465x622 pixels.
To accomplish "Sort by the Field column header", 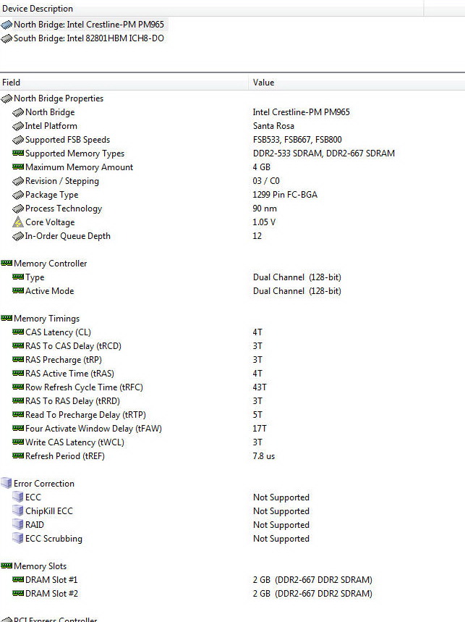I will pyautogui.click(x=12, y=83).
